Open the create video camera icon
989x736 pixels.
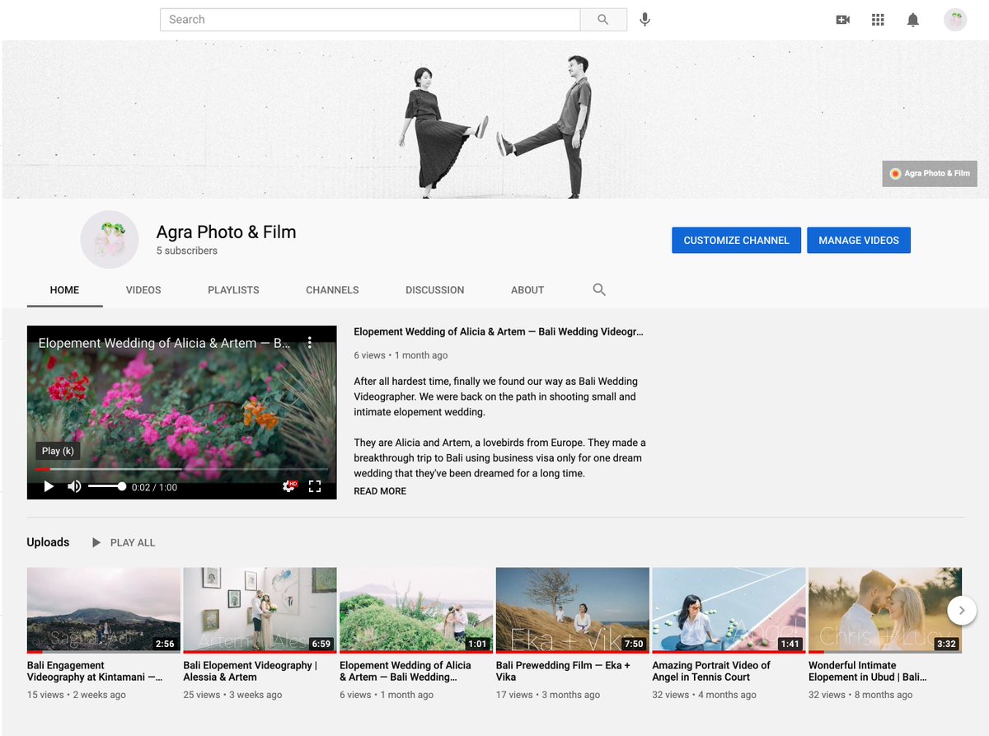point(842,20)
